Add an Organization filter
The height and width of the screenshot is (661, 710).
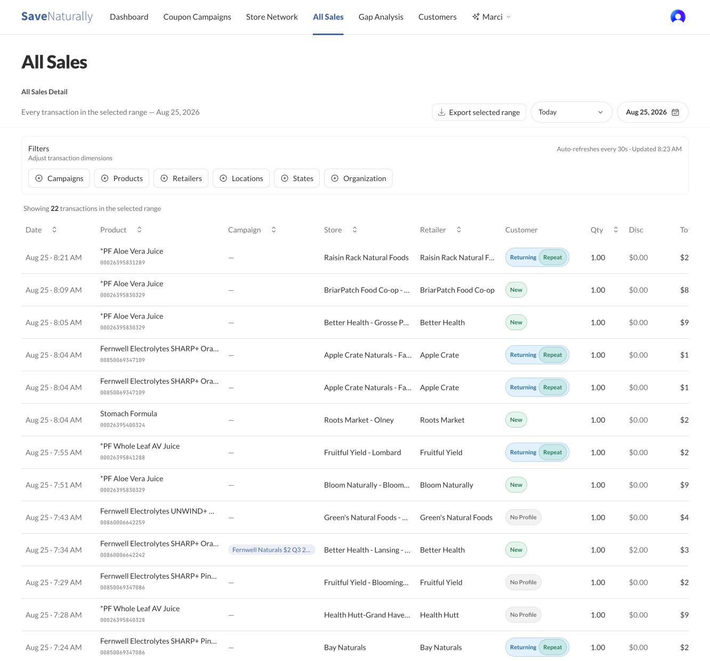tap(358, 178)
